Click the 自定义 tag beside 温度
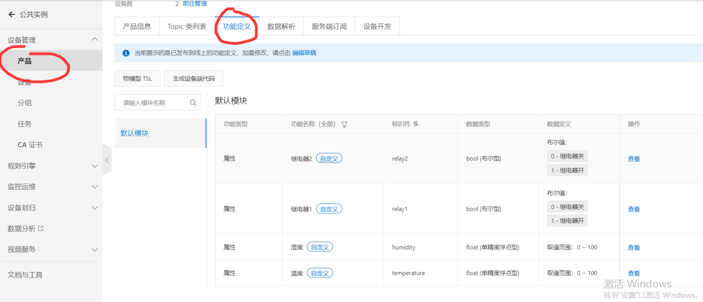Viewport: 703px width, 302px height. point(320,273)
